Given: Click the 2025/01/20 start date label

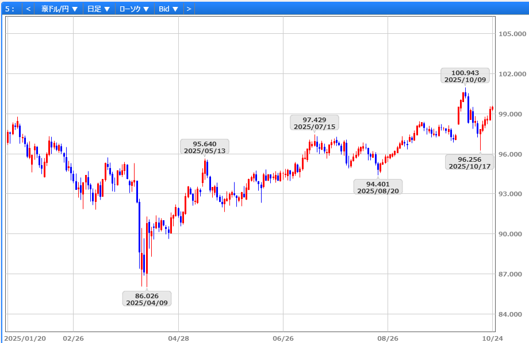Looking at the screenshot, I should click(25, 338).
